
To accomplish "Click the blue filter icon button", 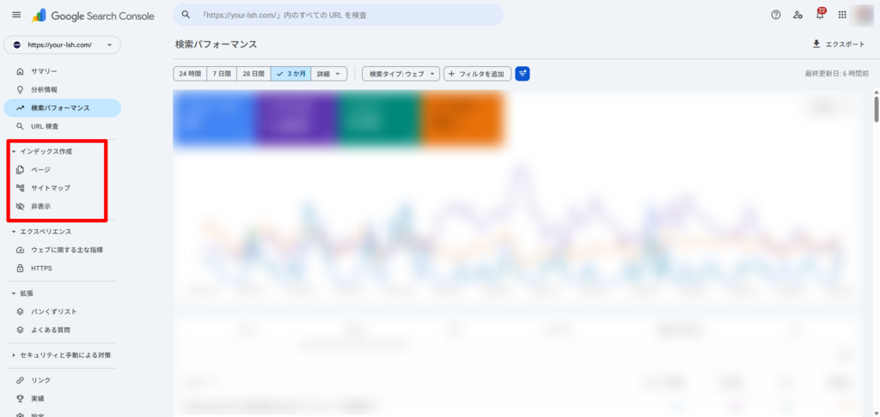I will pyautogui.click(x=522, y=74).
